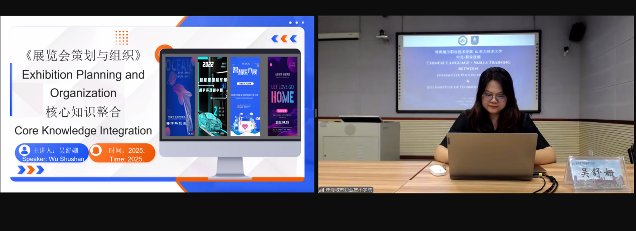Click the orange bell icon beside time
The height and width of the screenshot is (231, 636).
click(96, 150)
